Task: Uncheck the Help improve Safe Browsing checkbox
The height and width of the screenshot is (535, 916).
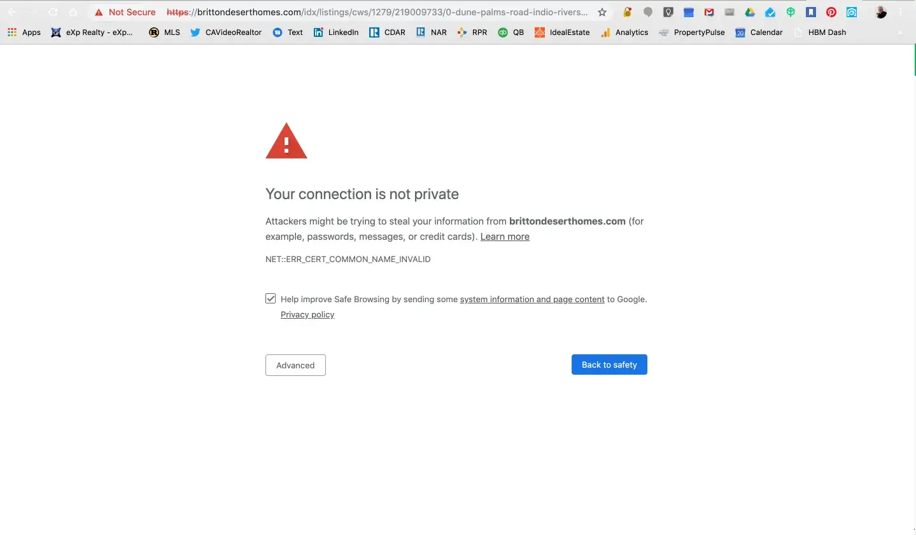Action: (271, 298)
